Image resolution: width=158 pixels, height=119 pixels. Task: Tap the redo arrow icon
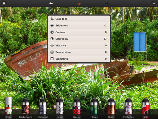[x=107, y=4]
